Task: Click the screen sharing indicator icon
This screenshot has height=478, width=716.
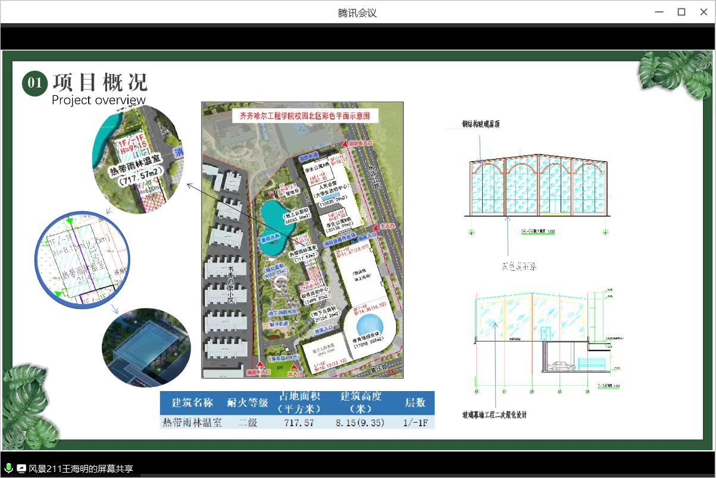Action: pos(21,468)
